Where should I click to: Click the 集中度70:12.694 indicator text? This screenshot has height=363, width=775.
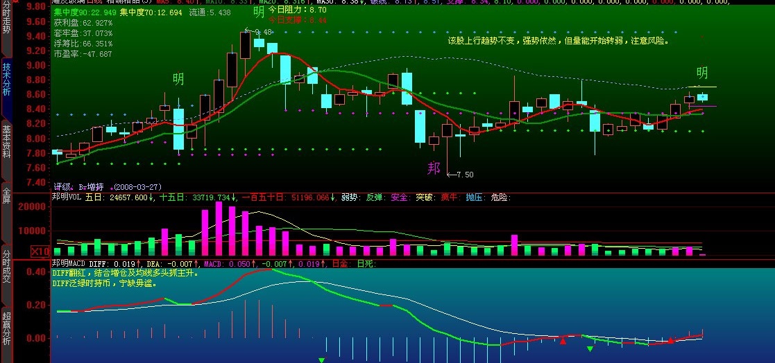(151, 12)
